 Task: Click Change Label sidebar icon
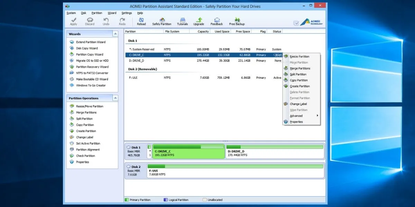click(72, 137)
